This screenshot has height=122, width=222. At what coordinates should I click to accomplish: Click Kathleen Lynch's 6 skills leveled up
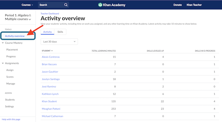(163, 94)
